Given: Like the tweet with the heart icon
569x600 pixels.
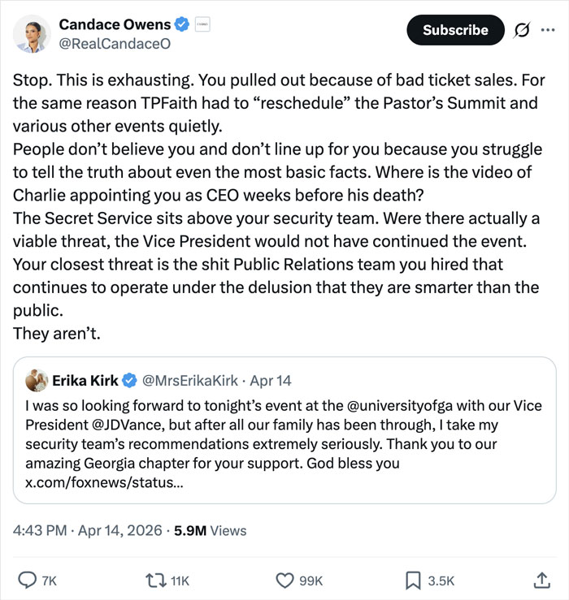Looking at the screenshot, I should [284, 580].
